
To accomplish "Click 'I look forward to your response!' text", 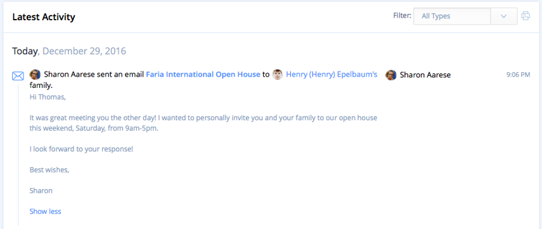I will (81, 149).
